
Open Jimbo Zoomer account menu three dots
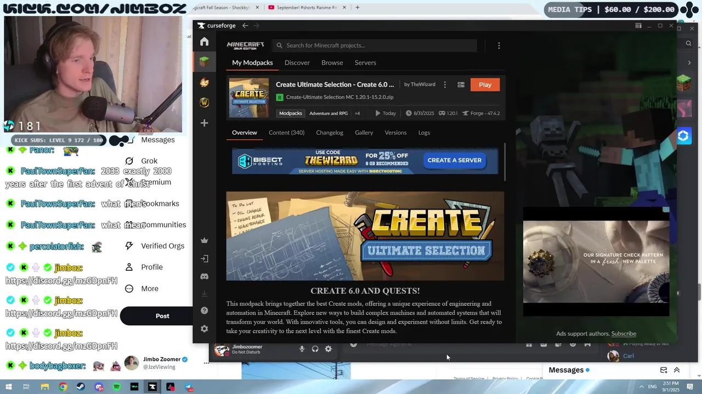[206, 362]
